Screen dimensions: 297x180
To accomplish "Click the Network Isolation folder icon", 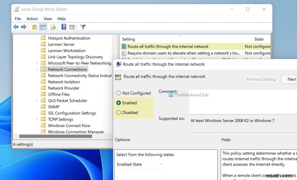I will pos(43,82).
